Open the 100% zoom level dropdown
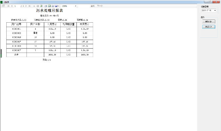 click(x=75, y=6)
